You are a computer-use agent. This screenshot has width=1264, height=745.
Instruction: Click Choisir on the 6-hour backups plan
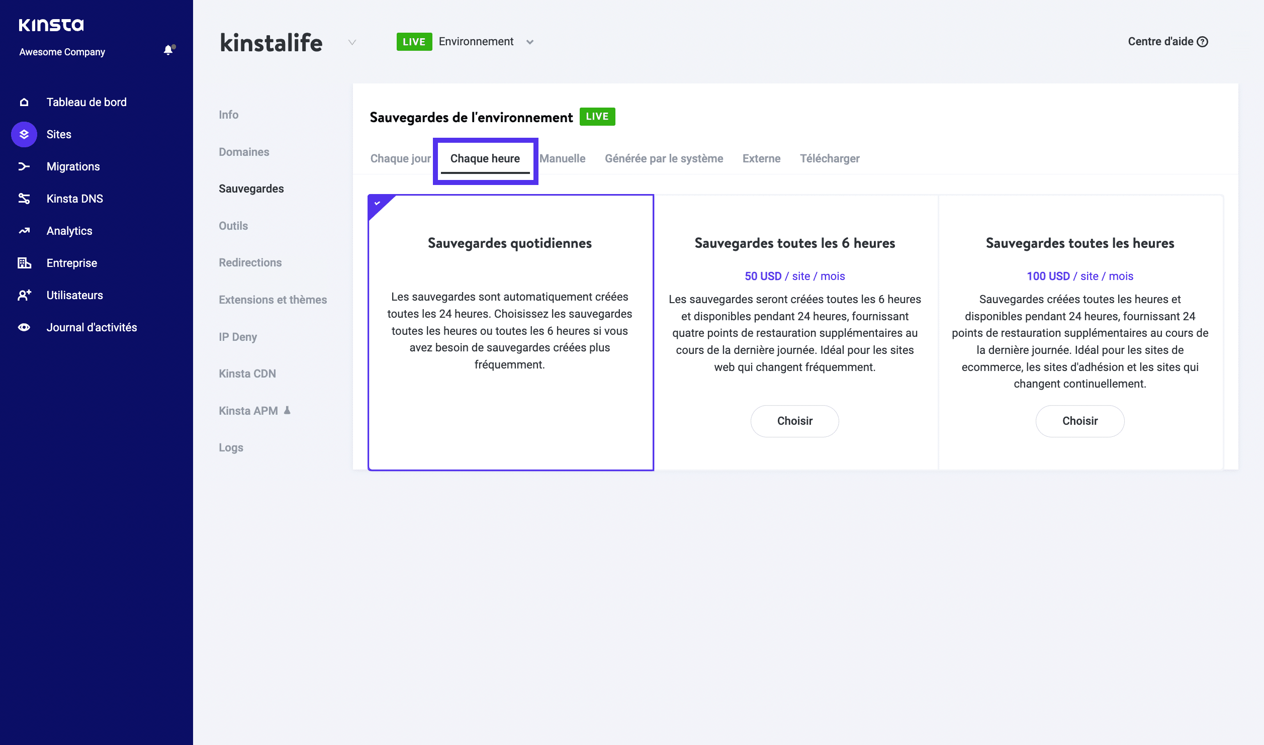click(794, 421)
